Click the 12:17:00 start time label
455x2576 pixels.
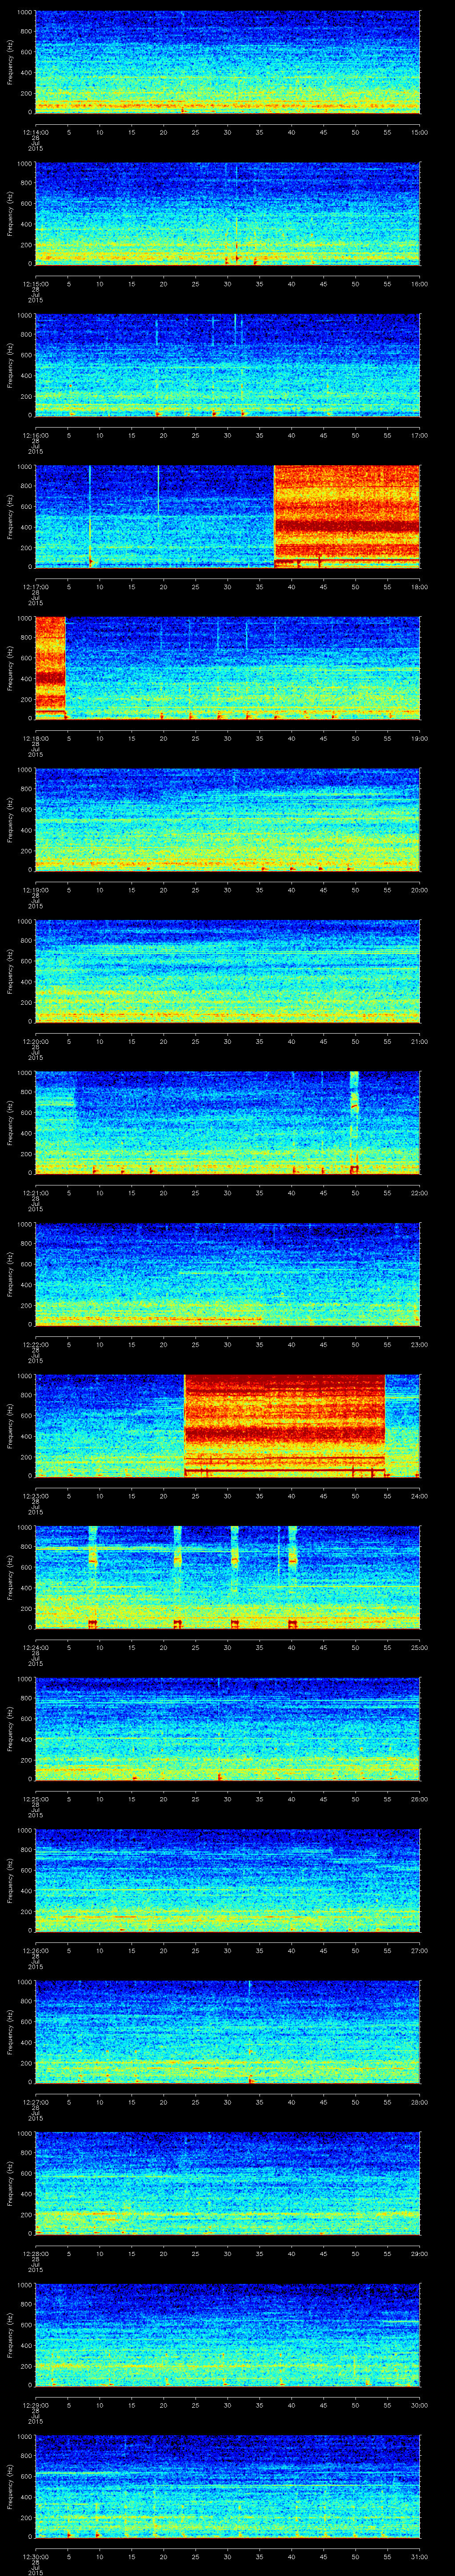(35, 586)
